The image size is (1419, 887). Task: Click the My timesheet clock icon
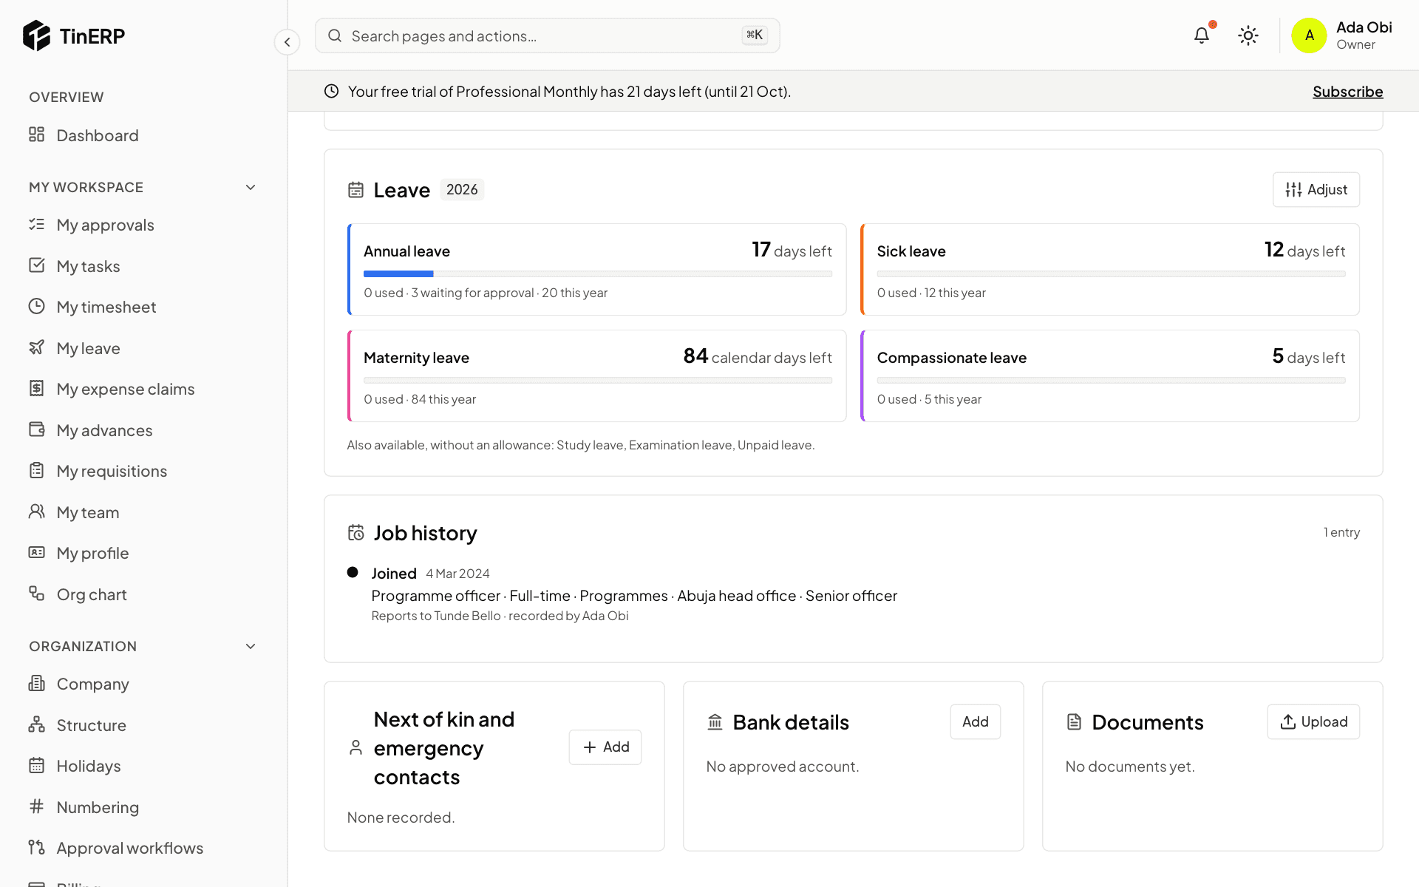36,306
